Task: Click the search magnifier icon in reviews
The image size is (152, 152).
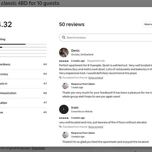Action: 64,37
